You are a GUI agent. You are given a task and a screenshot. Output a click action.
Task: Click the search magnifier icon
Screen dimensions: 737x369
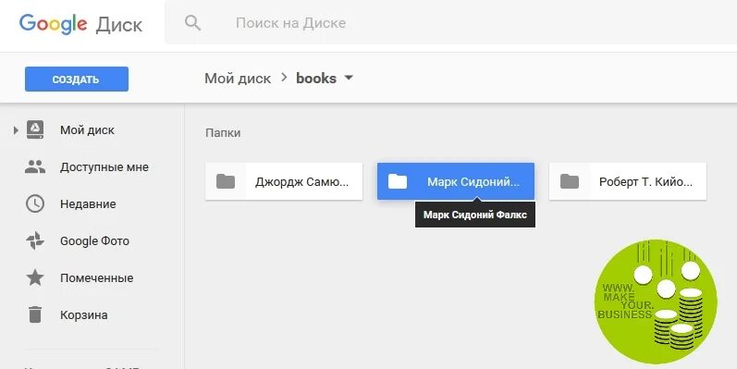pos(192,22)
